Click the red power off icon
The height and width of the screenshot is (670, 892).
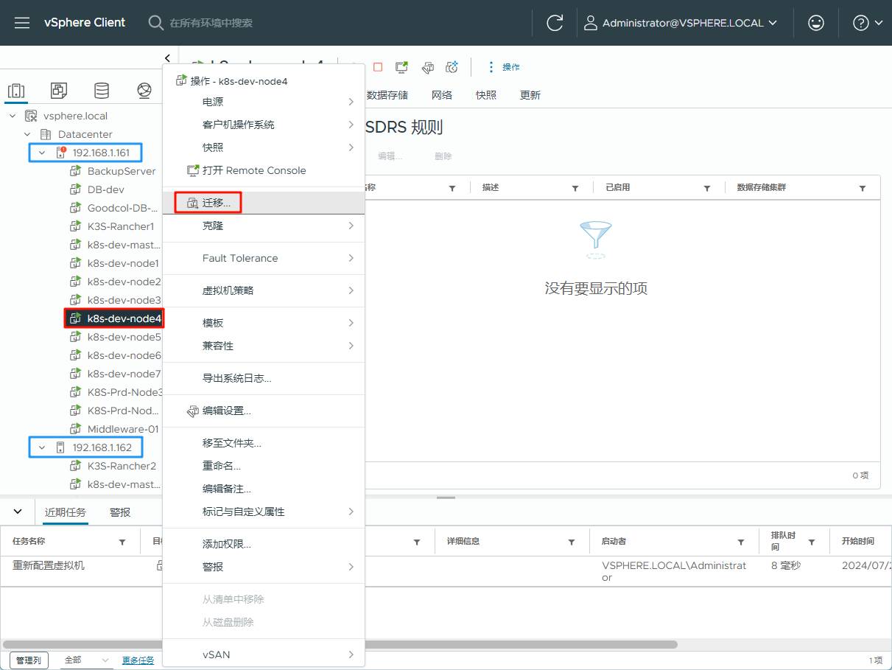click(376, 66)
